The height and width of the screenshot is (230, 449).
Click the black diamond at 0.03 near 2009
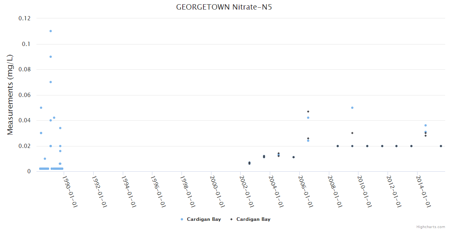tap(352, 133)
